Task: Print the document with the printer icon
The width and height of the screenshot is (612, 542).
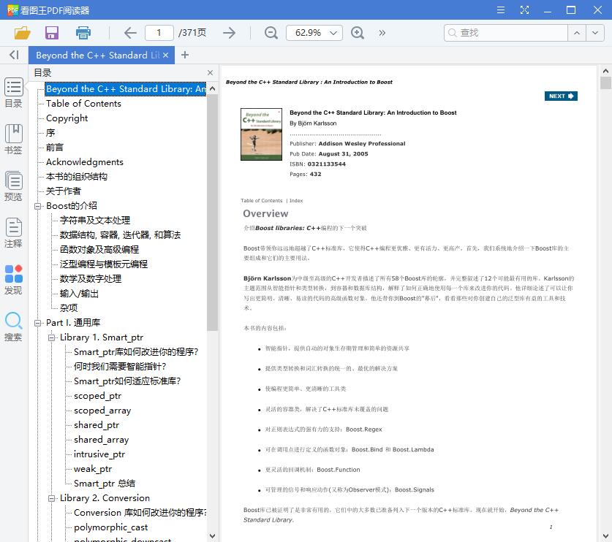Action: coord(83,33)
